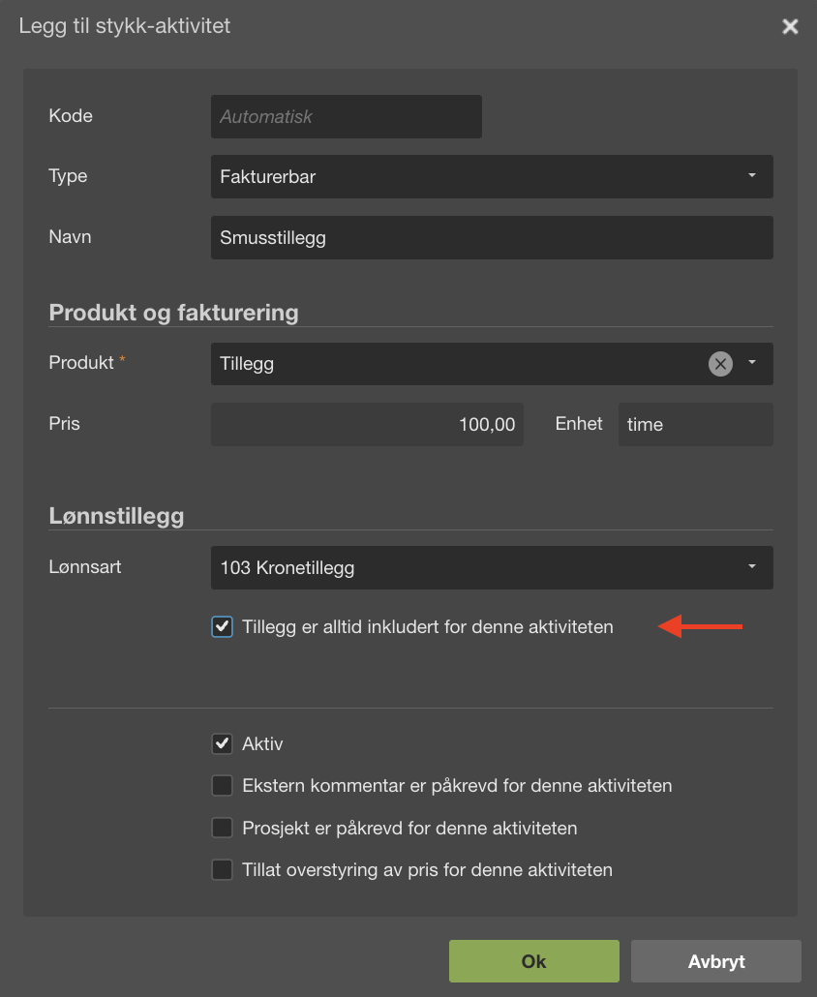Click the Produkt og fakturering heading
Screen dimensions: 817x997
(173, 313)
